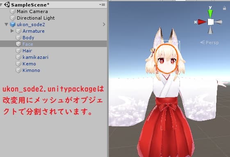Click the character's face in Scene view
The width and height of the screenshot is (230, 157).
pos(166,61)
